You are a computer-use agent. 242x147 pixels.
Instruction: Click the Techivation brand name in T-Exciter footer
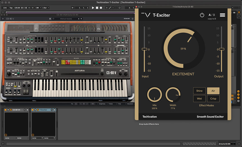(150, 117)
